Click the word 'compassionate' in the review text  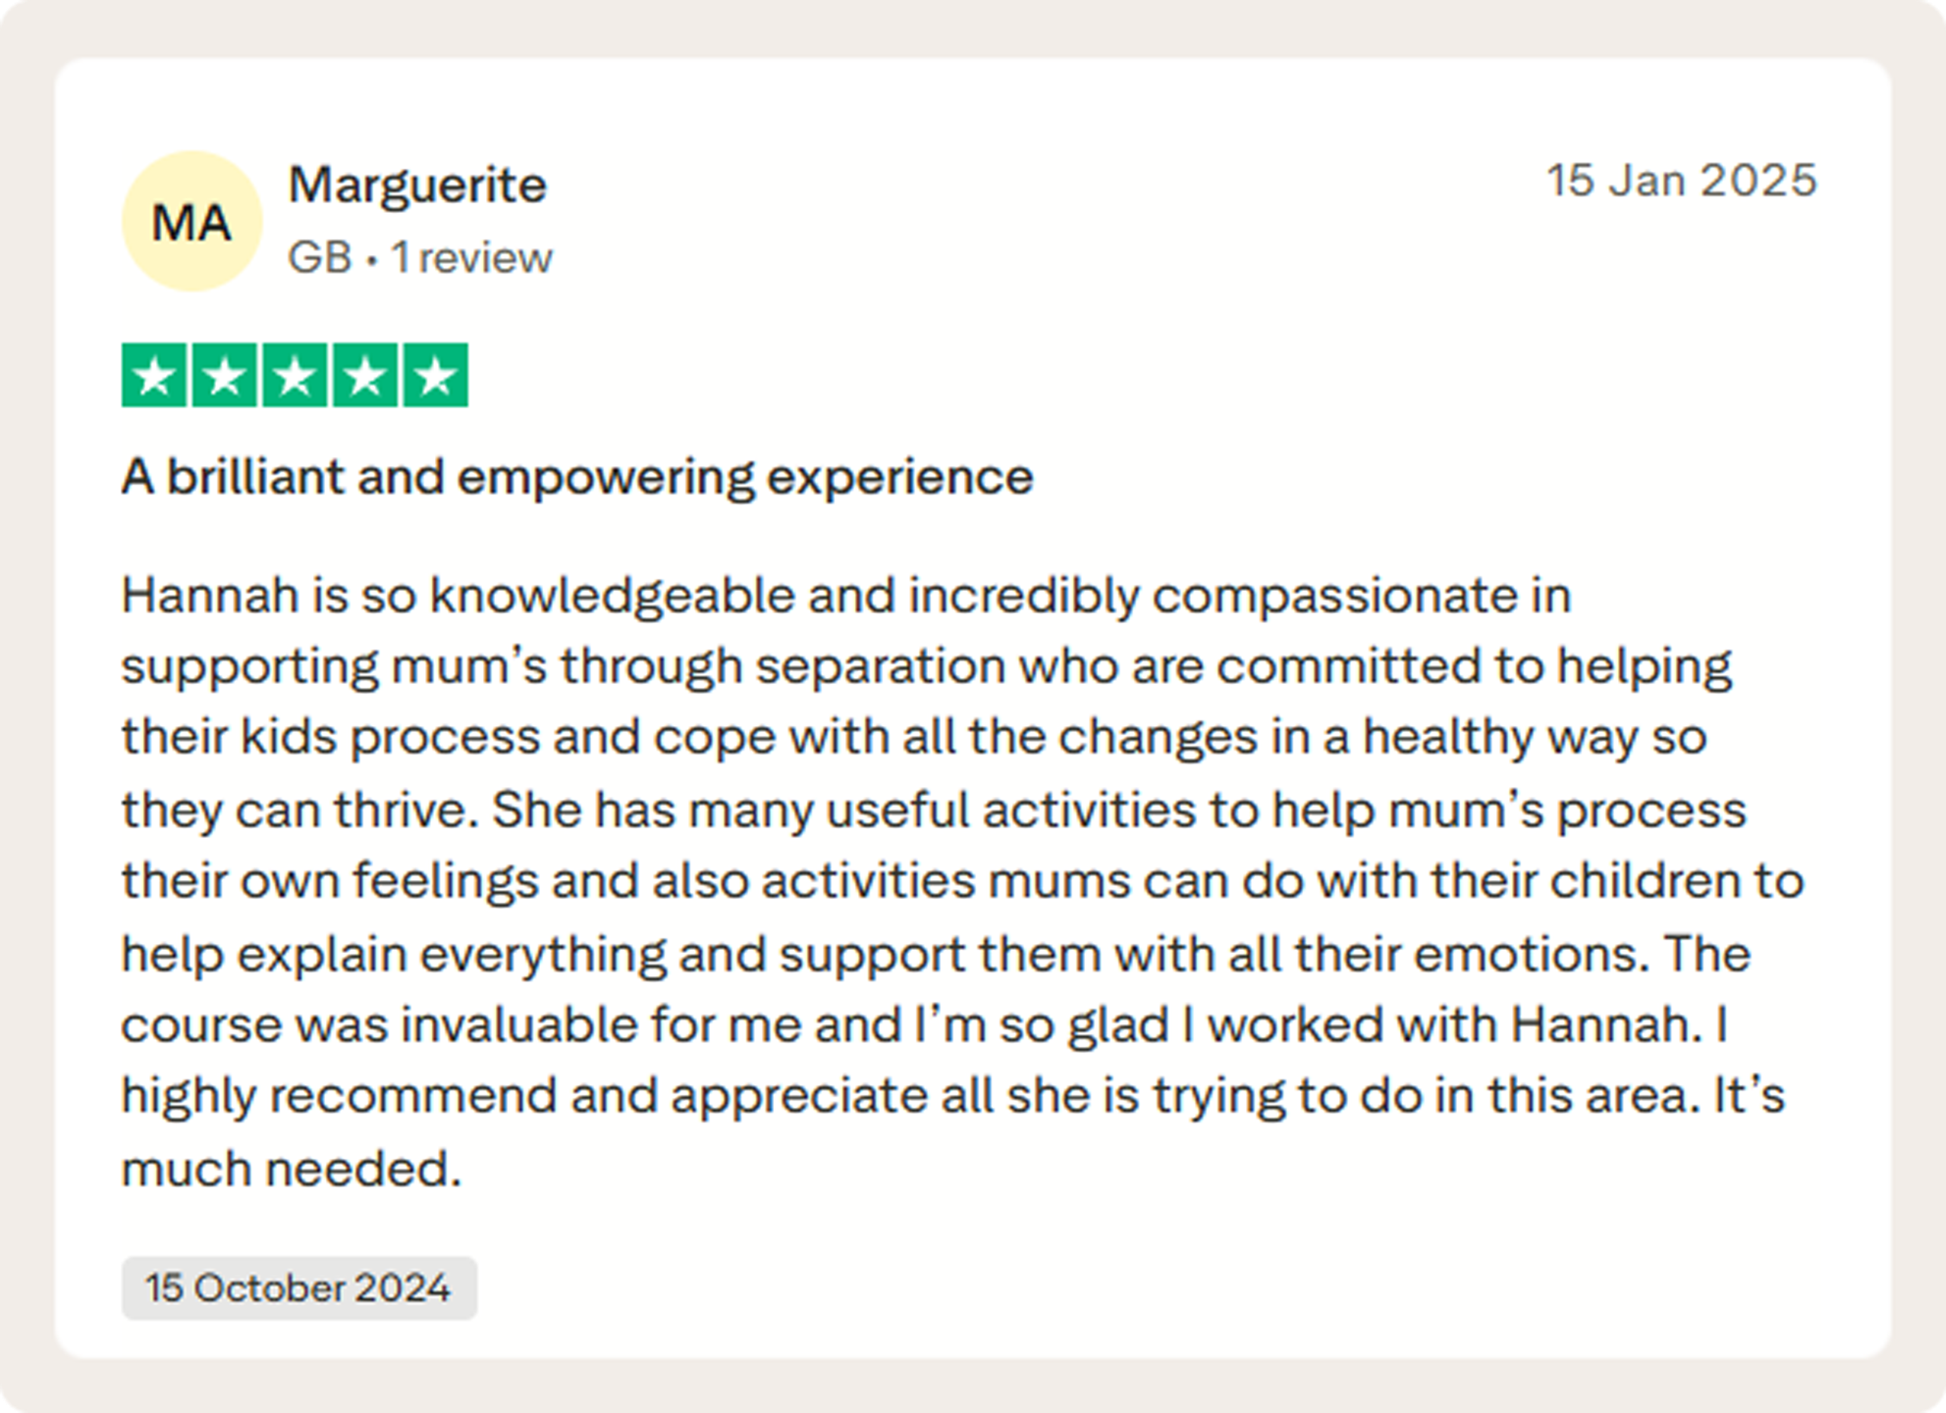[x=1334, y=596]
